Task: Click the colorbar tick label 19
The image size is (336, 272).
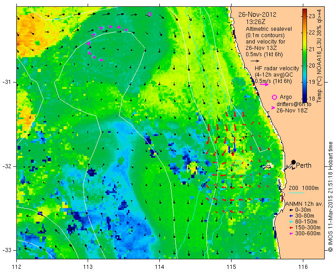Action: pyautogui.click(x=312, y=82)
